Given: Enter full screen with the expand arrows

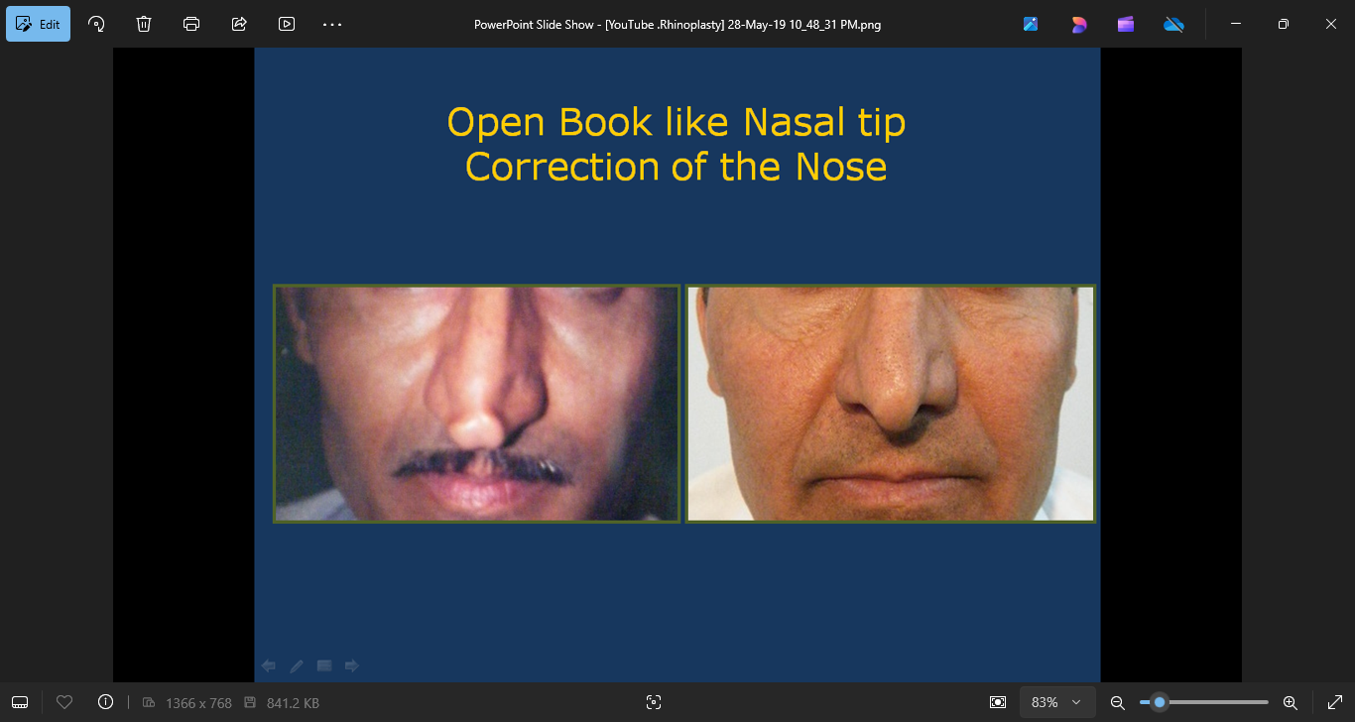Looking at the screenshot, I should pos(1334,702).
